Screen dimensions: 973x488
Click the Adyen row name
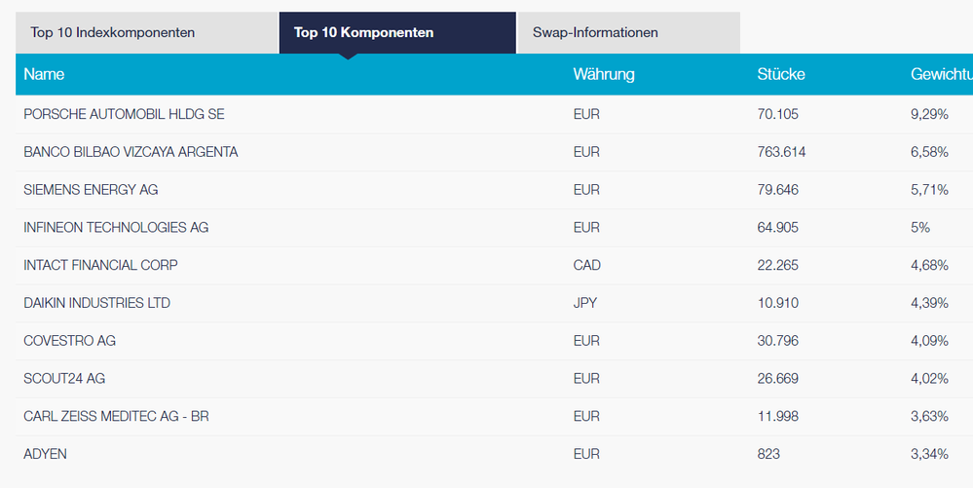(x=45, y=454)
